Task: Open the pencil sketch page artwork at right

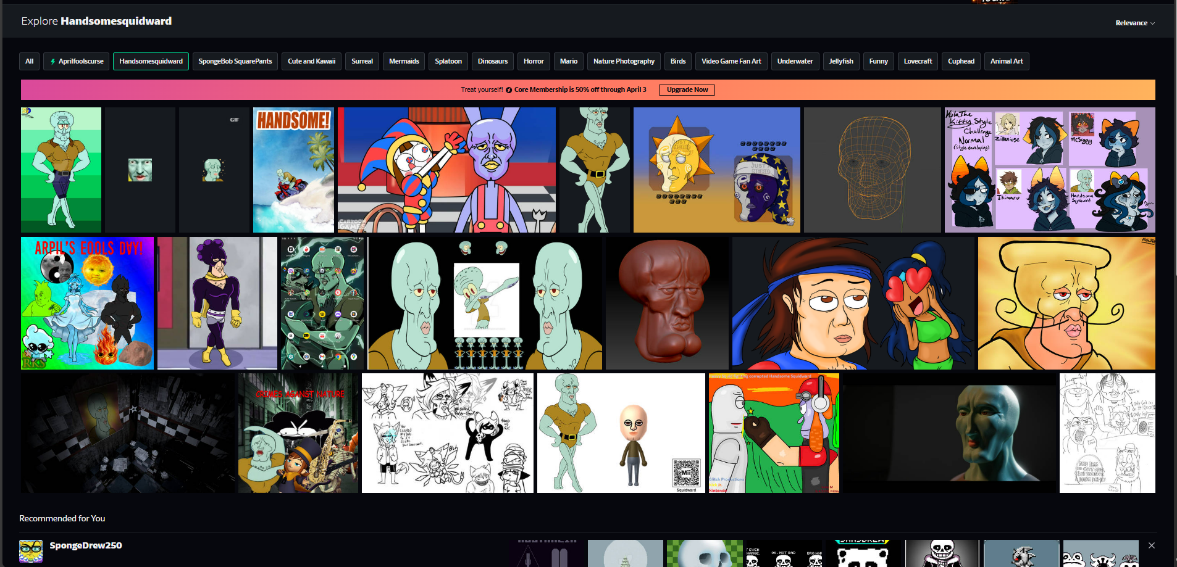Action: pyautogui.click(x=1107, y=432)
